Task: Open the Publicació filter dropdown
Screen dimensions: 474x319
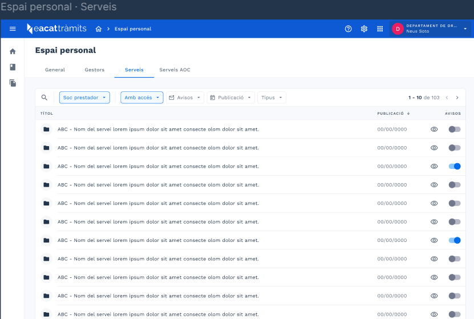Action: click(230, 98)
